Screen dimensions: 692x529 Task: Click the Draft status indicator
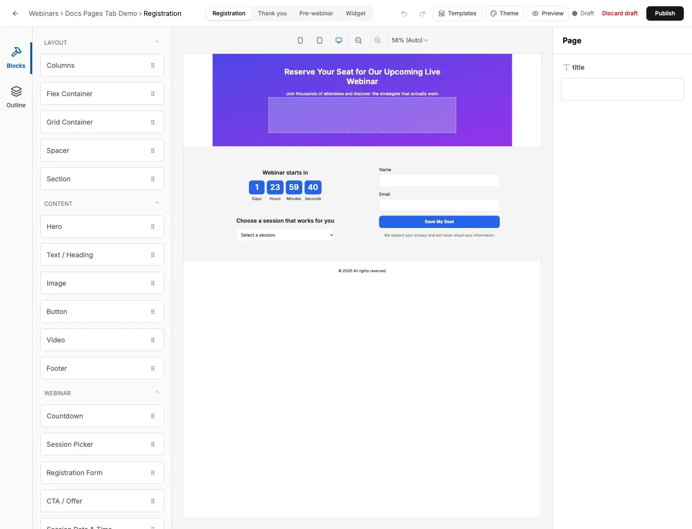click(x=583, y=13)
